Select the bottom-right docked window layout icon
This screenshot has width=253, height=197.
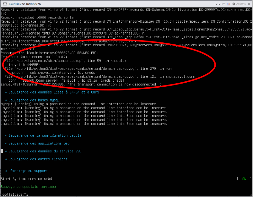click(216, 4)
